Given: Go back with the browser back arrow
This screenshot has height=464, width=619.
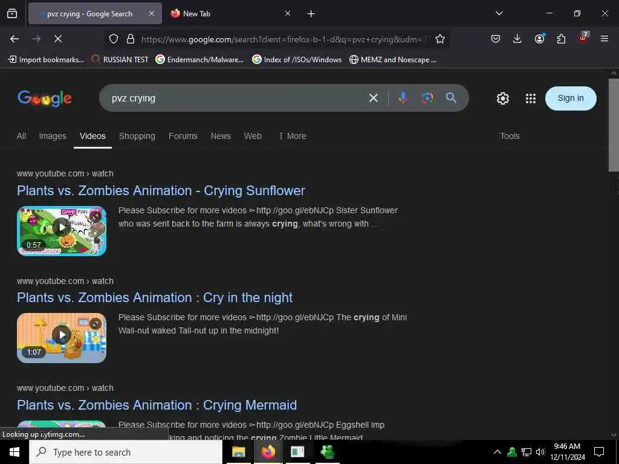Looking at the screenshot, I should 15,39.
